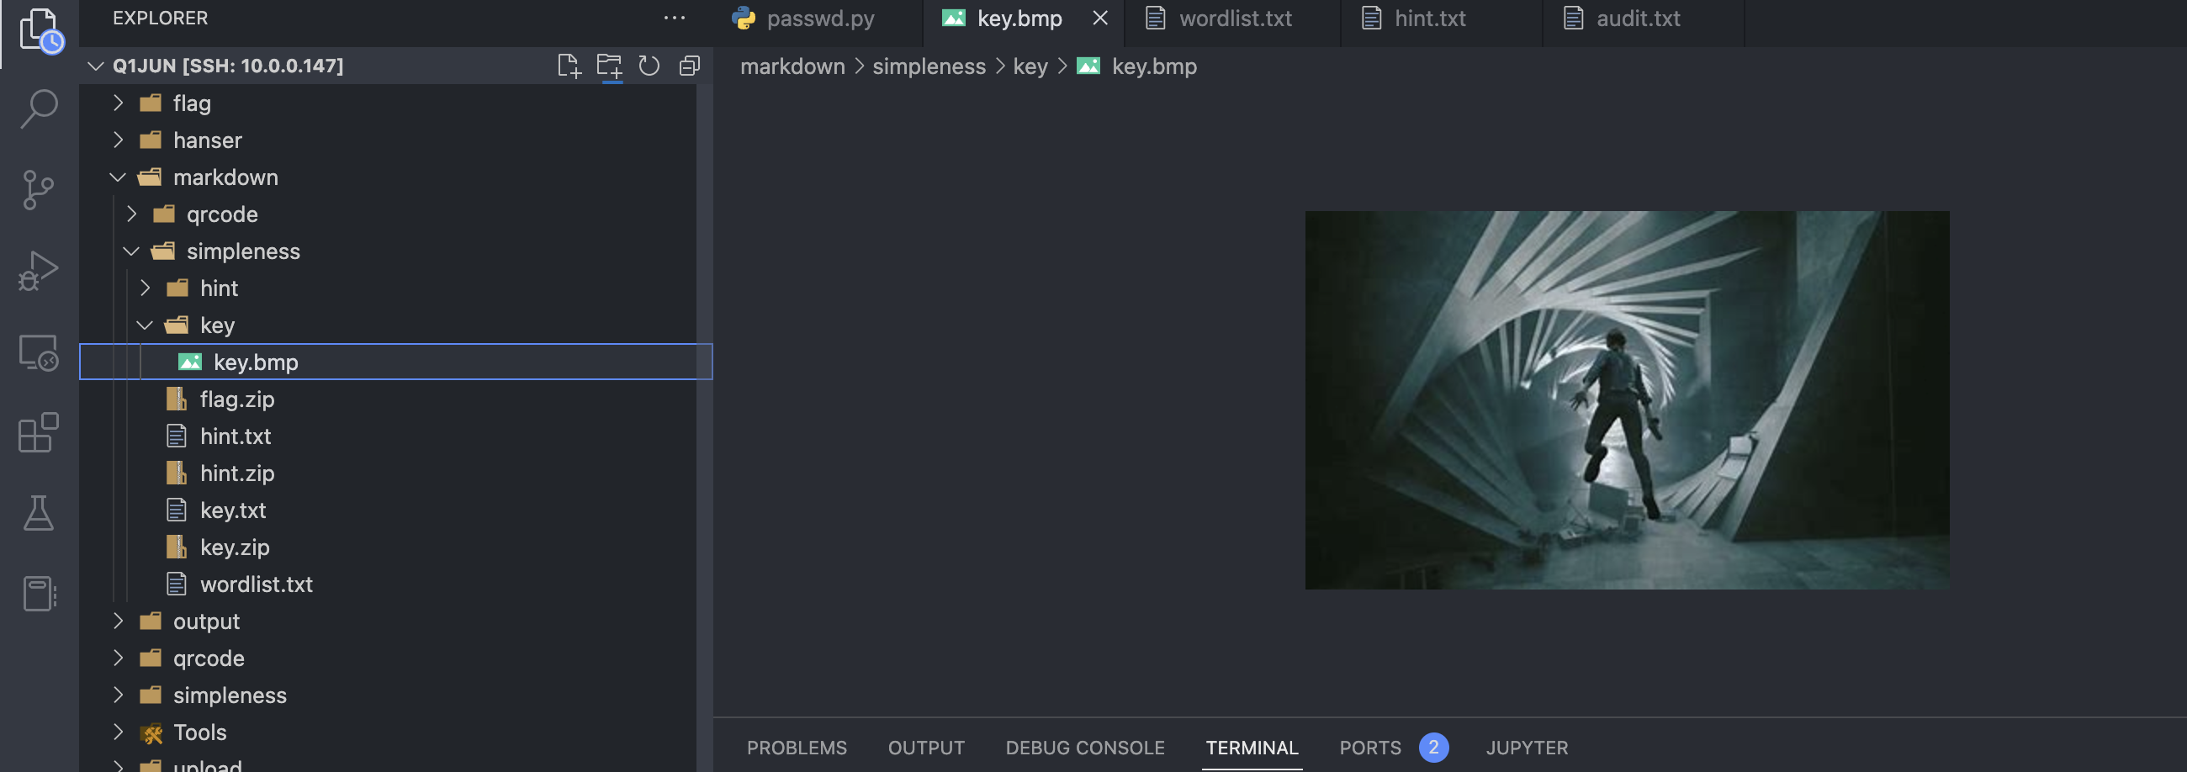Screen dimensions: 2187x772
Task: Switch to passwd.py tab
Action: pyautogui.click(x=820, y=18)
